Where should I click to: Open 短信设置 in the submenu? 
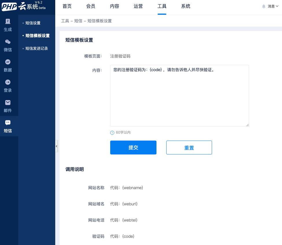click(x=33, y=23)
